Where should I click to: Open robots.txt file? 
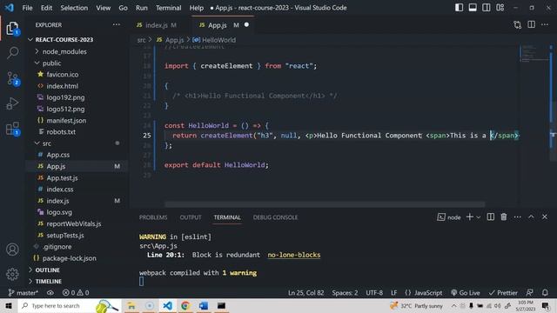click(61, 131)
